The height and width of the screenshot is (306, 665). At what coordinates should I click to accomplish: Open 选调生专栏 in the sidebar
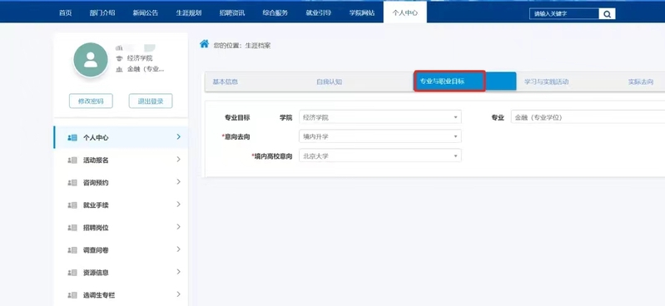tap(122, 295)
